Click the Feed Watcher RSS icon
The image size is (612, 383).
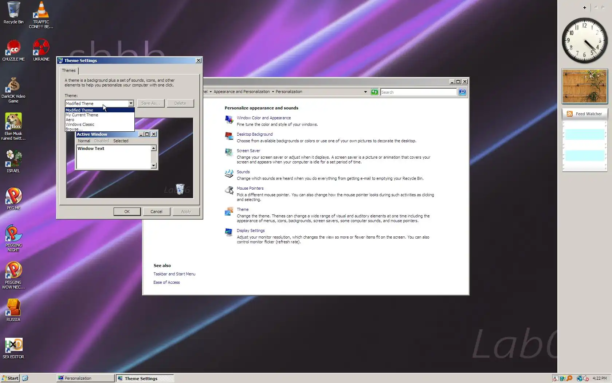[569, 114]
